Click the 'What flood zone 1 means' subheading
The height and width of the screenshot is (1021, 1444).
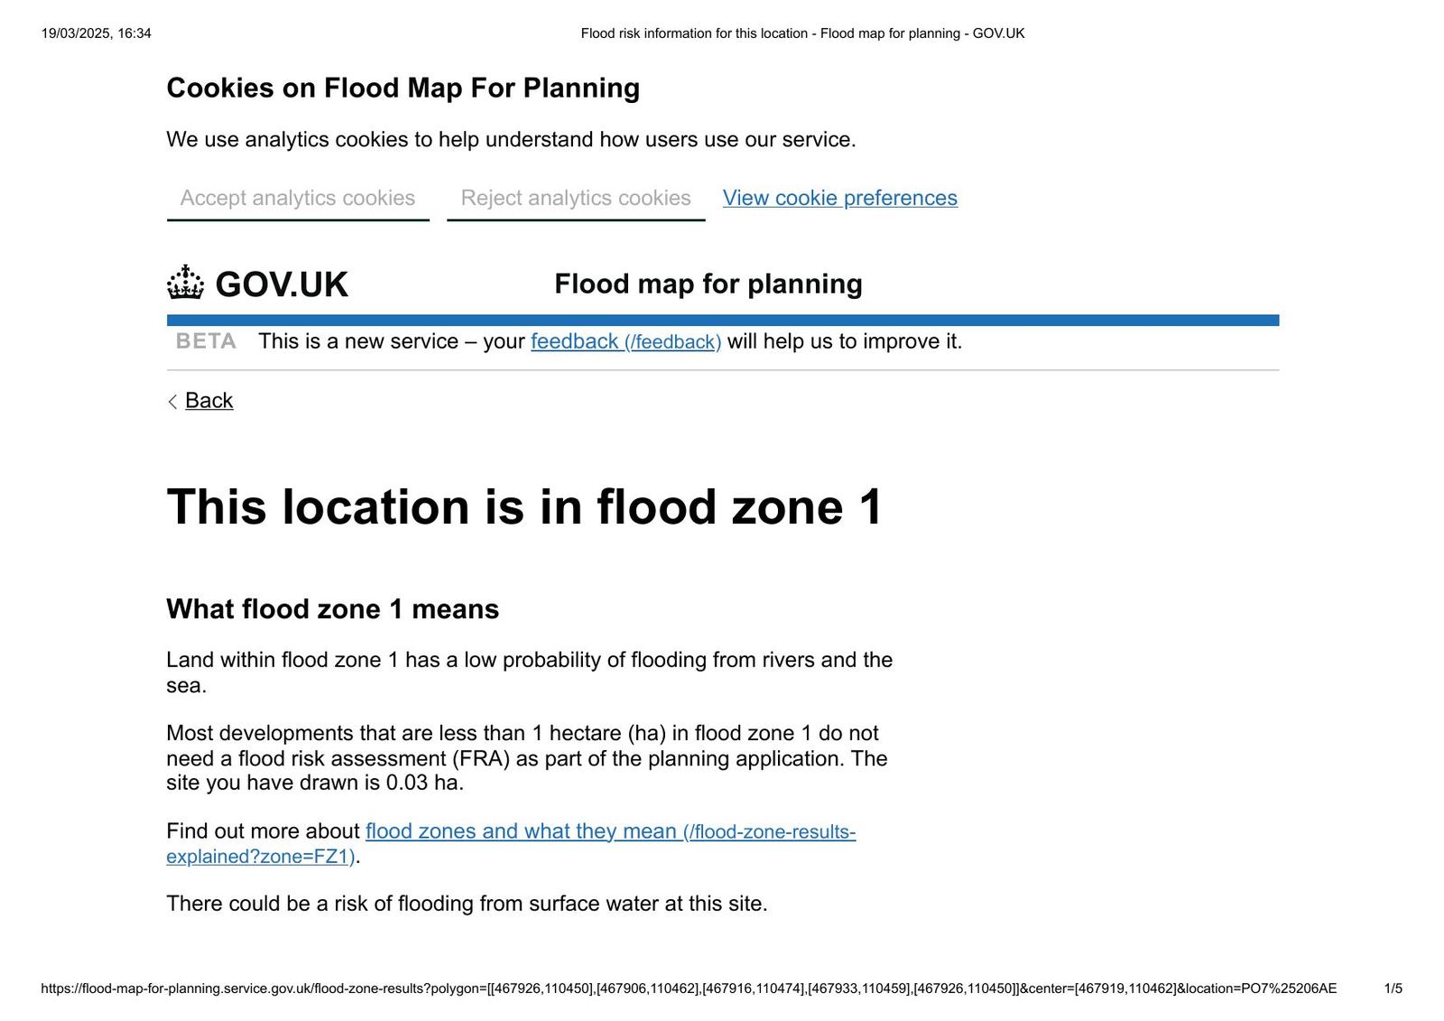tap(332, 609)
